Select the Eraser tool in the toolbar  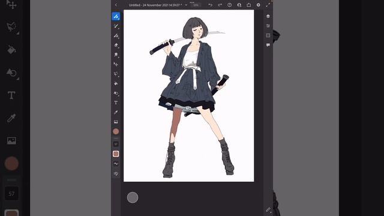point(116,46)
